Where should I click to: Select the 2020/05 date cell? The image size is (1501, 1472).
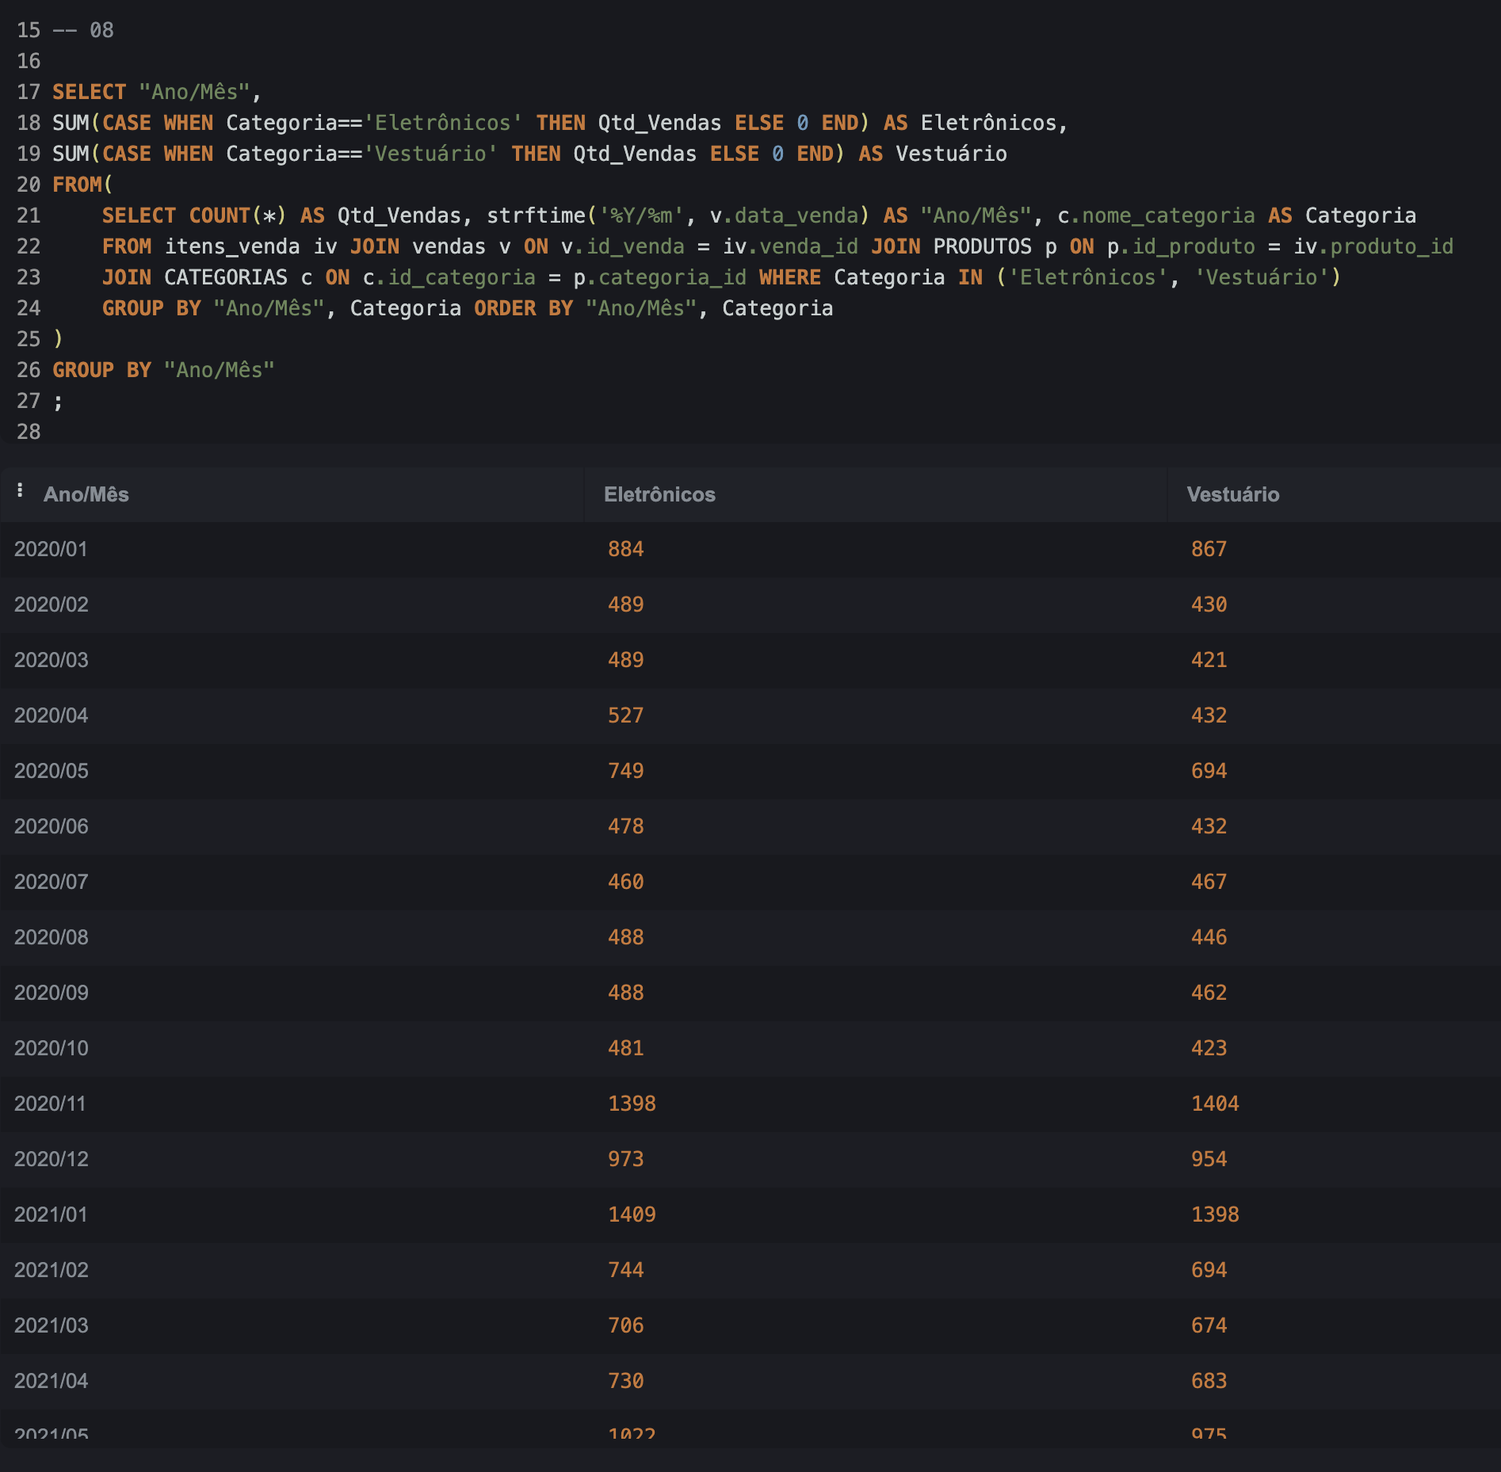tap(52, 771)
